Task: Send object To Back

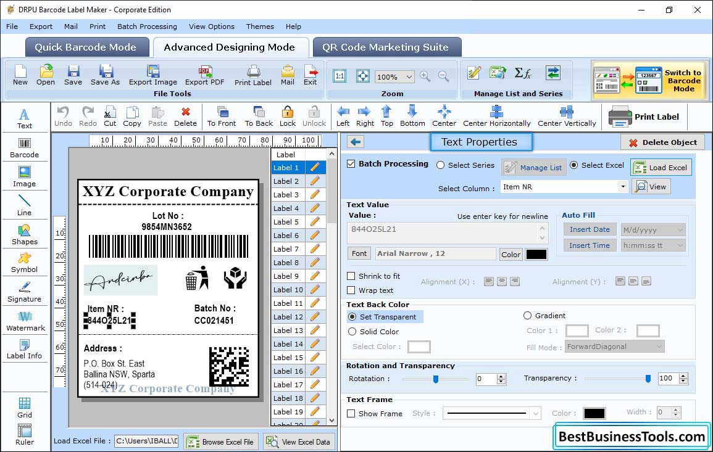Action: click(x=259, y=117)
